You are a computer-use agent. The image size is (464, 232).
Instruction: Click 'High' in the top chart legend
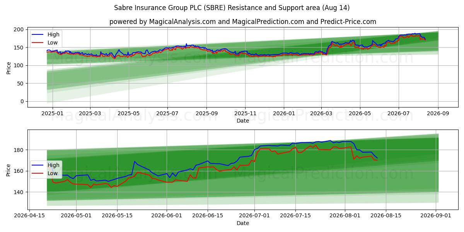53,35
